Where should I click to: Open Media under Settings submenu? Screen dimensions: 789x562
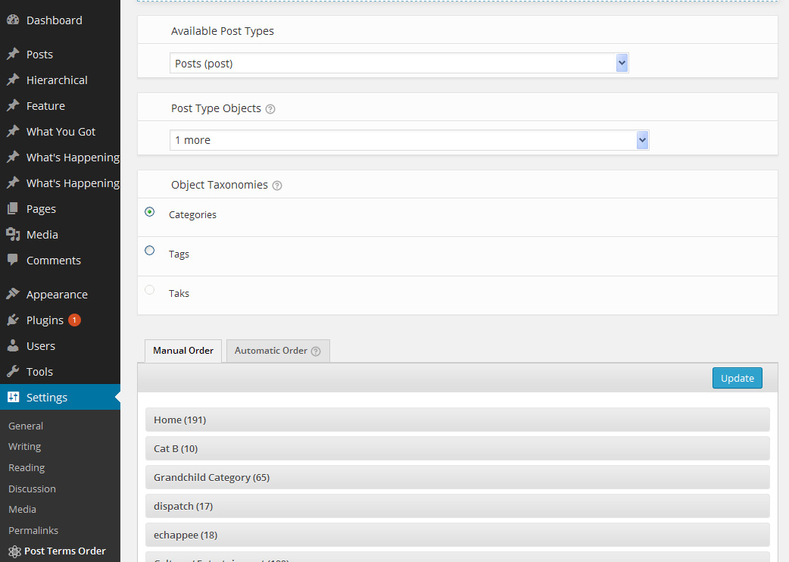pos(22,509)
